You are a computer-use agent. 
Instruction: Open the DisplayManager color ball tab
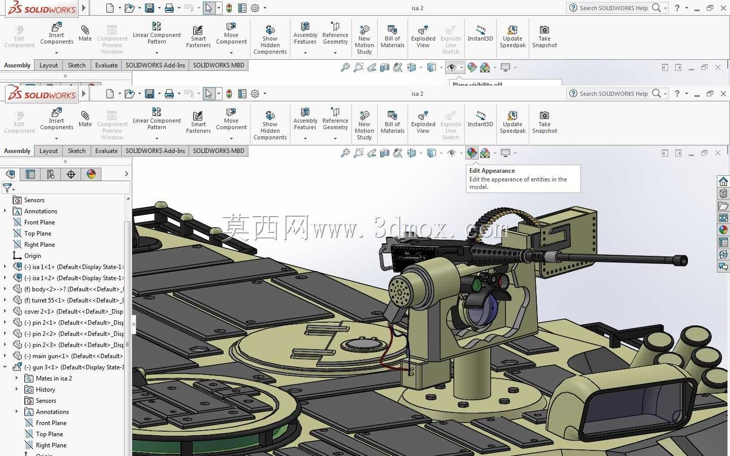[91, 174]
